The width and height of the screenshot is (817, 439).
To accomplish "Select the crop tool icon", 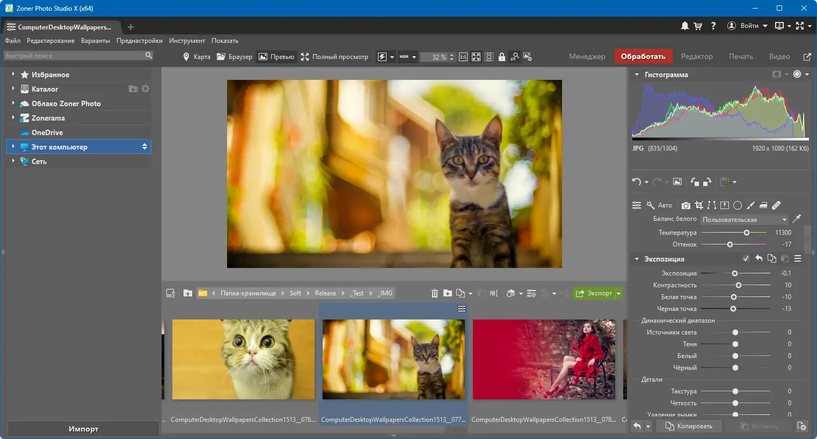I will [699, 205].
